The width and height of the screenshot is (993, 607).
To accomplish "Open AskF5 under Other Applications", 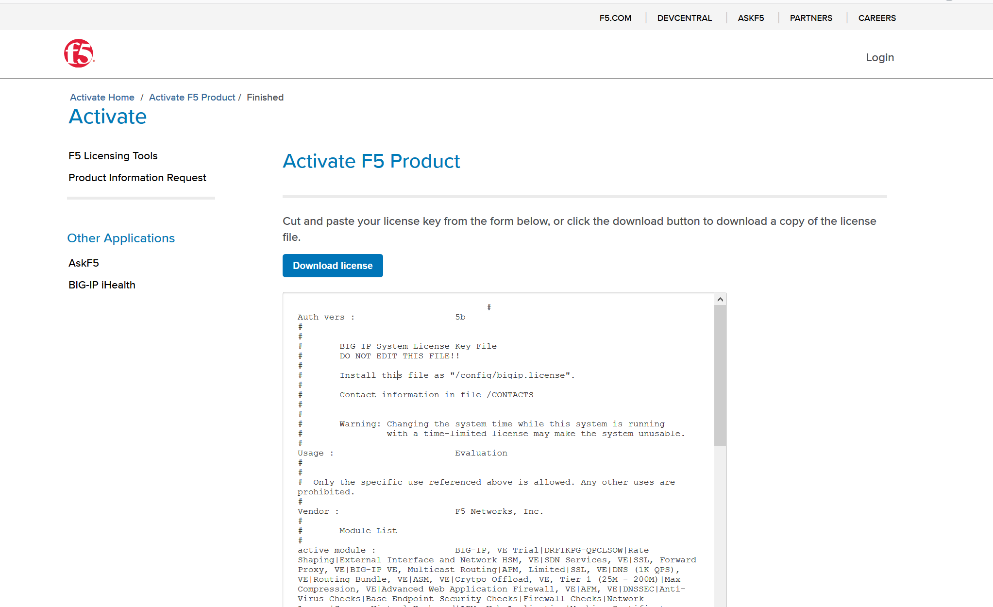I will (84, 263).
